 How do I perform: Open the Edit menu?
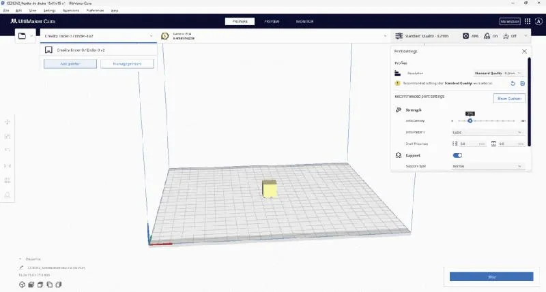(x=19, y=10)
